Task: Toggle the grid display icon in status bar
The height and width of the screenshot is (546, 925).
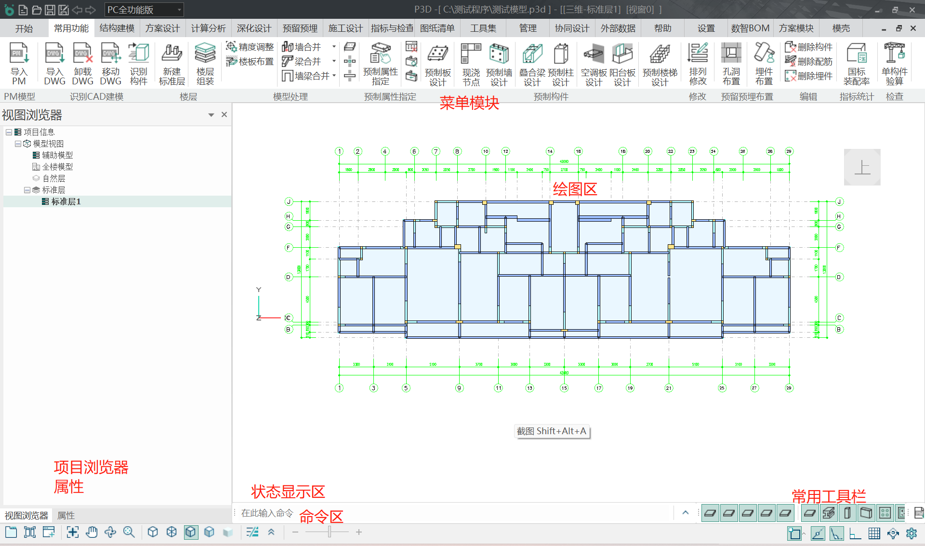Action: (874, 533)
